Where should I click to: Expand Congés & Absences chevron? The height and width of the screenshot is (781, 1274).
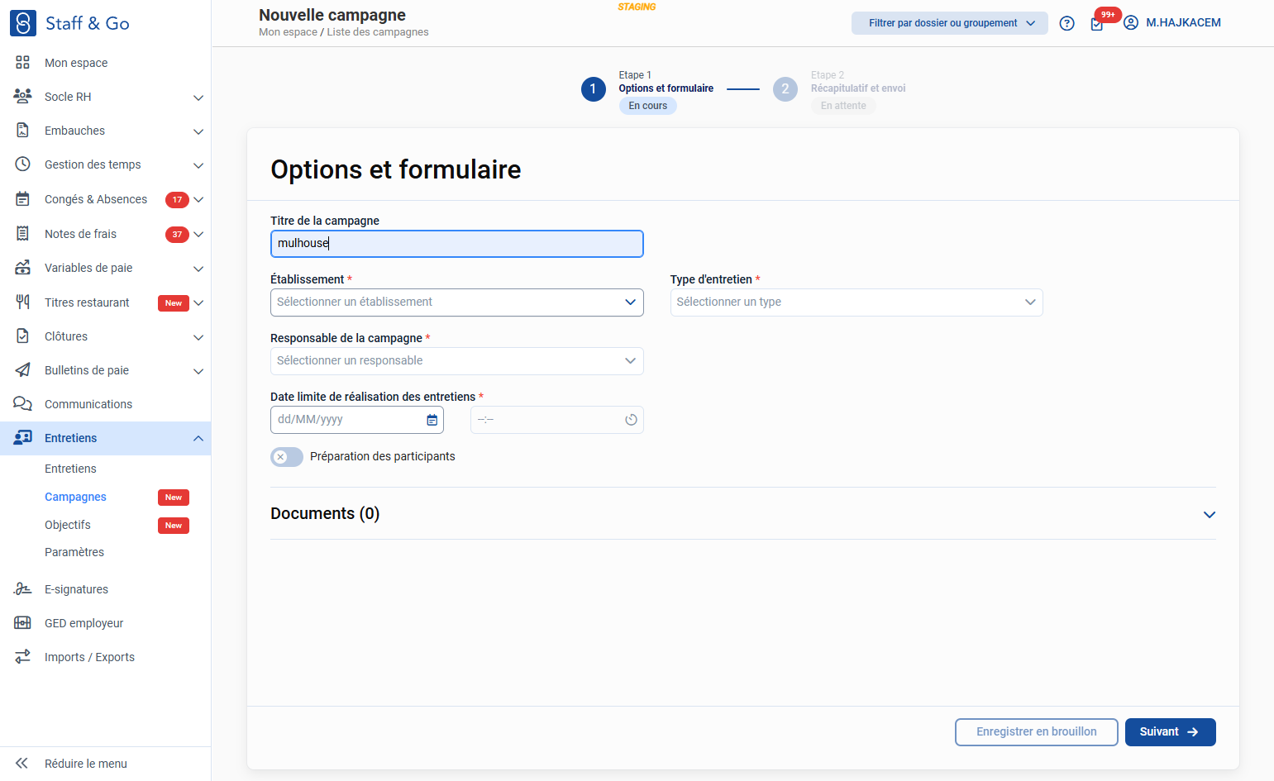(x=198, y=200)
